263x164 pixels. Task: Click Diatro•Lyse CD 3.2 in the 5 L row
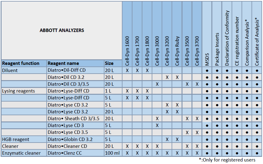click(68, 105)
